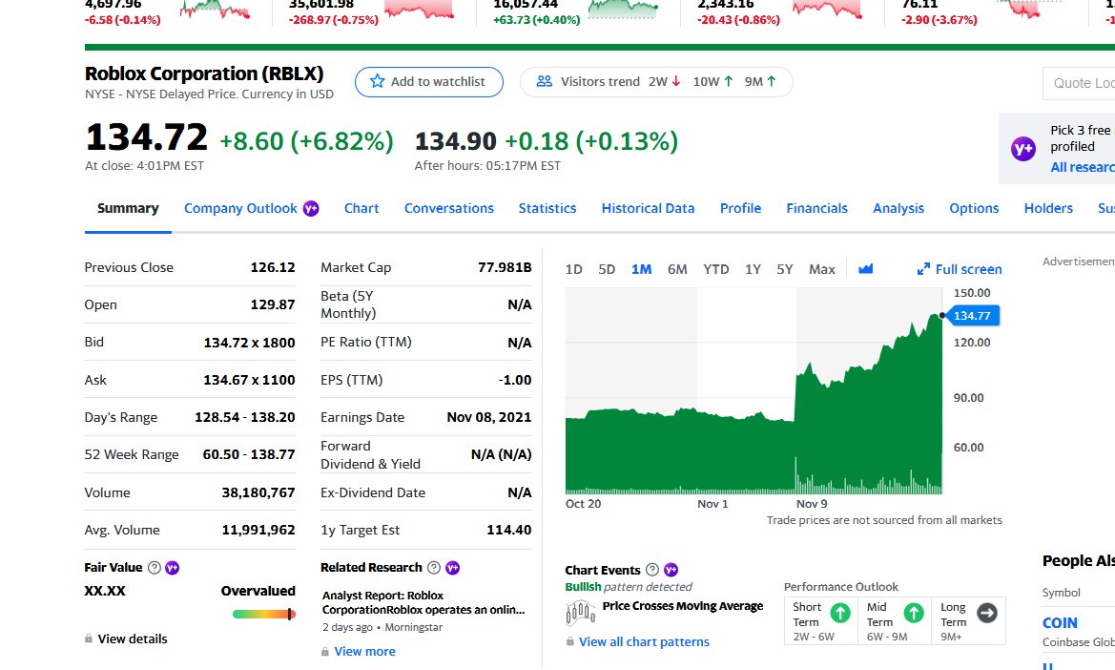1115x670 pixels.
Task: Open the Historical Data tab
Action: [x=648, y=208]
